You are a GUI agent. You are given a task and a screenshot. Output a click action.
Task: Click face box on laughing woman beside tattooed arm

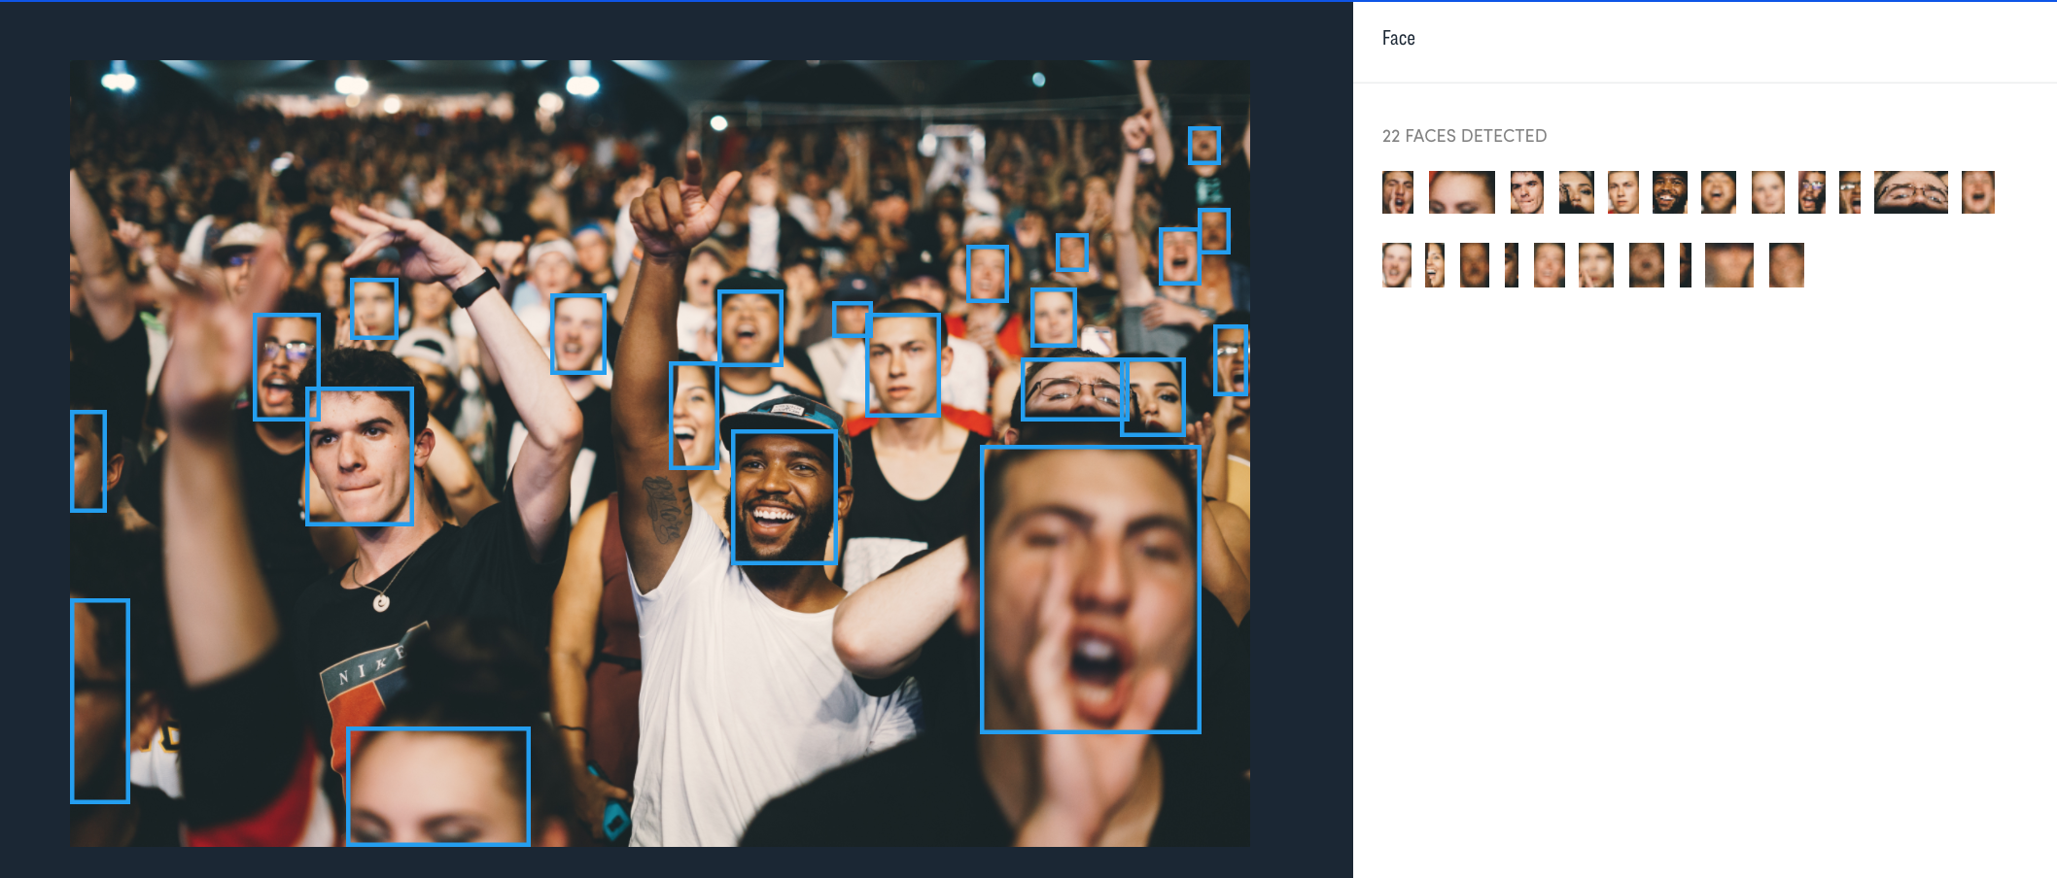(x=694, y=416)
